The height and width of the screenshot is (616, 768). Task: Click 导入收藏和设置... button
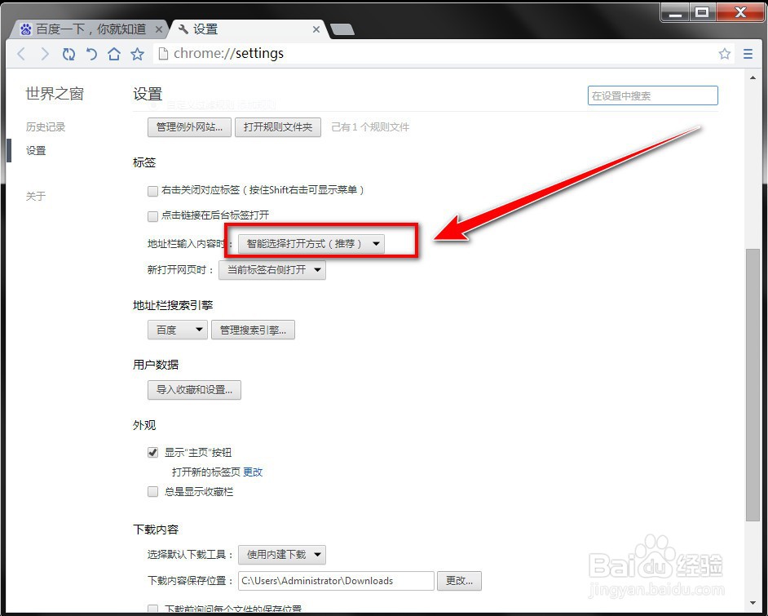coord(194,390)
